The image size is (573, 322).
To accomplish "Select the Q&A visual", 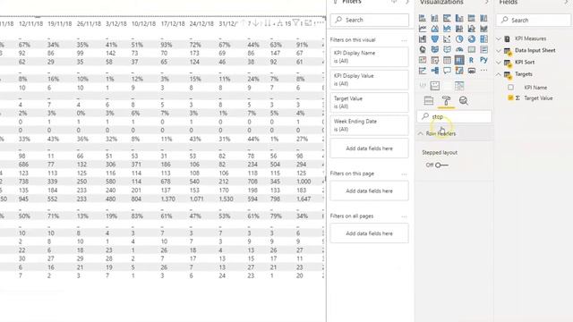I will pyautogui.click(x=447, y=71).
